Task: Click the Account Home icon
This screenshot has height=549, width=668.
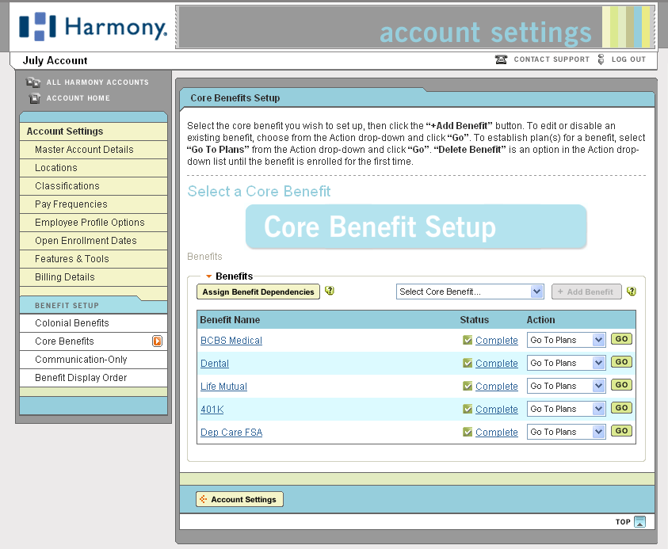Action: 33,98
